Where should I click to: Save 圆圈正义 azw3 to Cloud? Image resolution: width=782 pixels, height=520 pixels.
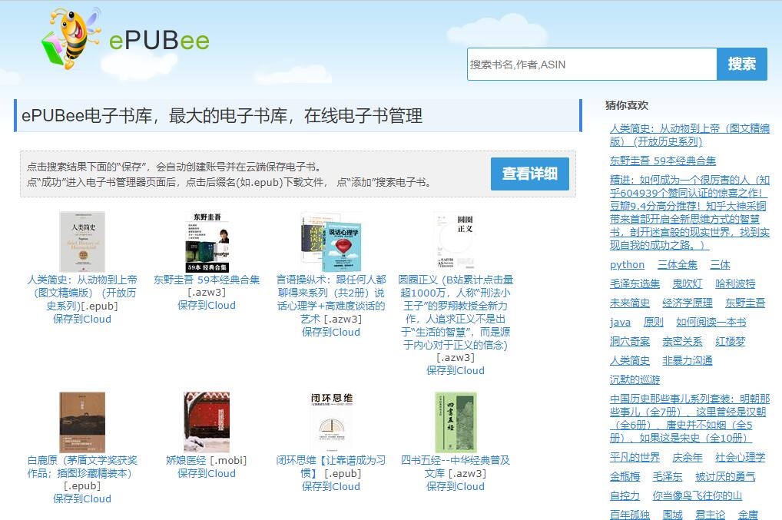coord(456,370)
